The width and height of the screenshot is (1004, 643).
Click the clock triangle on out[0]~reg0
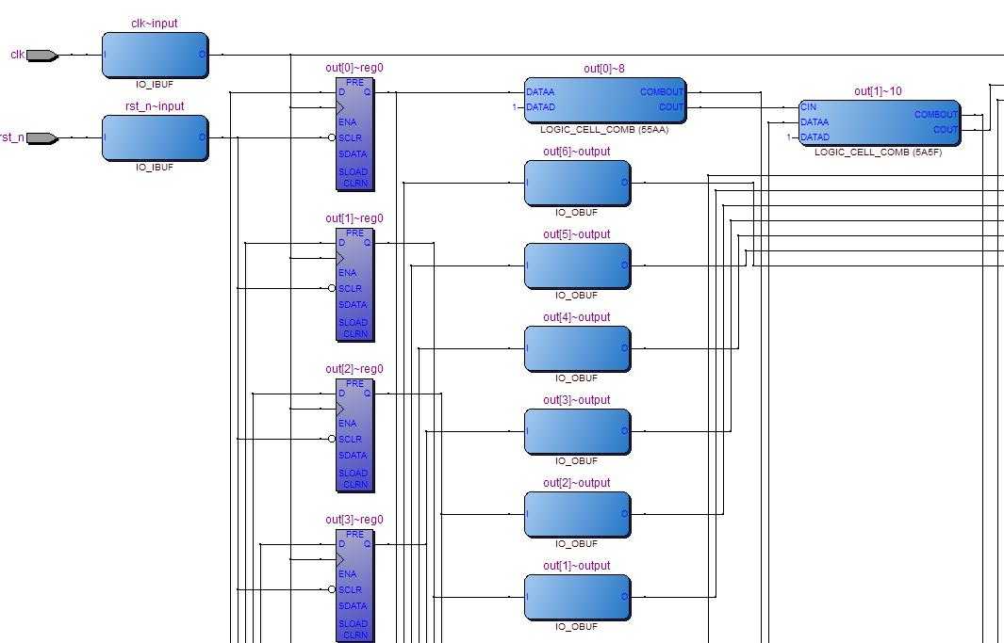[x=340, y=107]
